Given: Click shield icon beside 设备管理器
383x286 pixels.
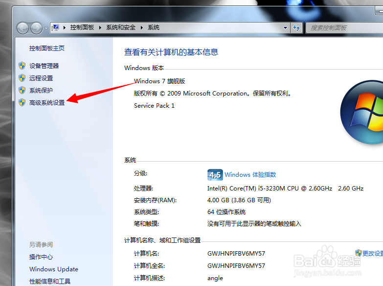Looking at the screenshot, I should [x=22, y=66].
